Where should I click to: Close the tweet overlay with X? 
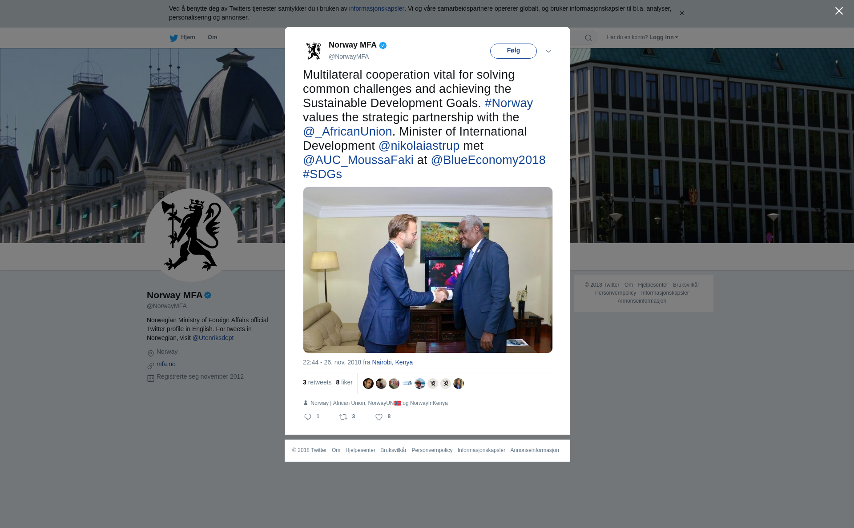tap(839, 11)
